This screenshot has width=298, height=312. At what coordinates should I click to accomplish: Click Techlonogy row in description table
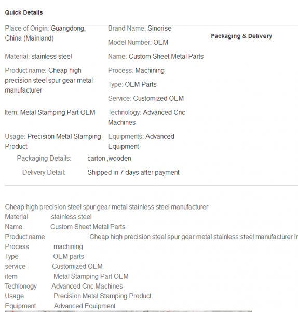point(64,287)
